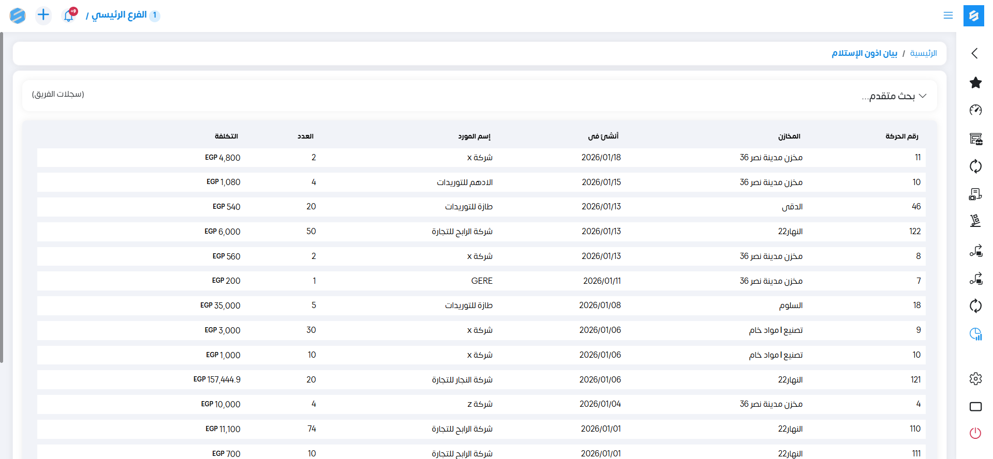
Task: Open the row with movement number 122
Action: (914, 232)
